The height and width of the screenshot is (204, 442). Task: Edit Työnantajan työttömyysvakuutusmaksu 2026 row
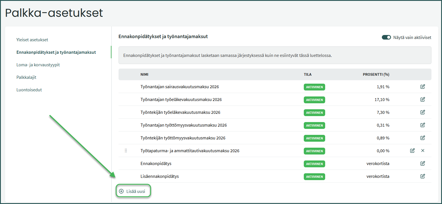[x=423, y=125]
